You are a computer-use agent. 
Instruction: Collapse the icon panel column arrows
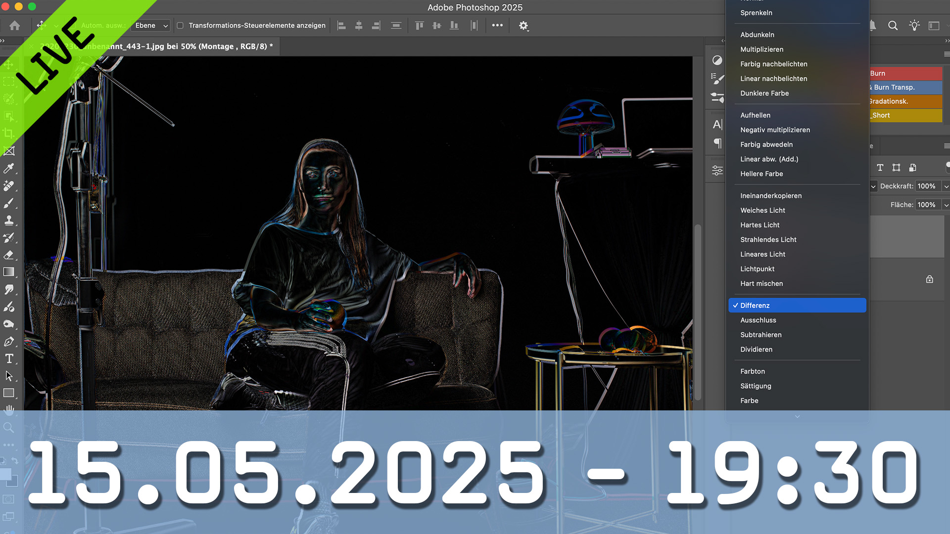(723, 41)
